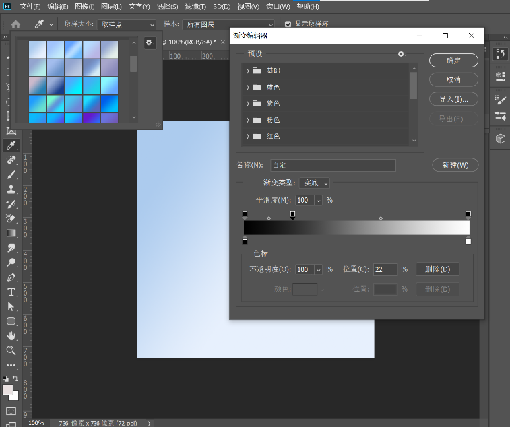Click 删除(D) beside the opacity position field
The width and height of the screenshot is (510, 427).
(437, 269)
